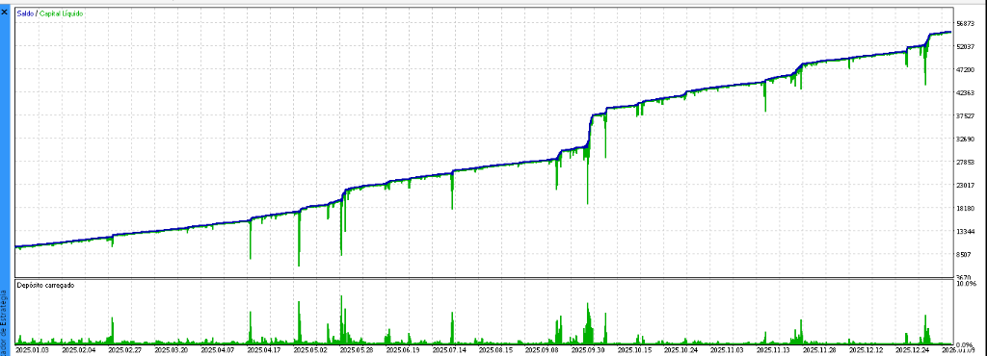Viewport: 987px width, 356px height.
Task: Click the Capital Líquido legend label
Action: 61,13
